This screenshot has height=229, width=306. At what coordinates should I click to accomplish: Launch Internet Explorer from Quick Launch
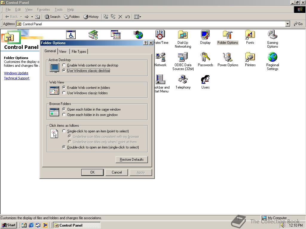point(31,225)
